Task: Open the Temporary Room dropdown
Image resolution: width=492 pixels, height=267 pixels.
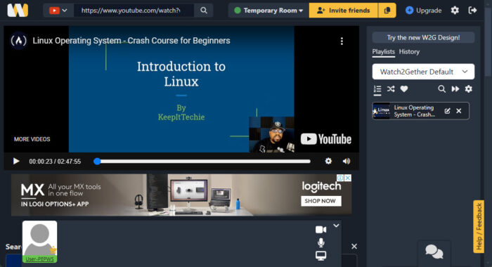Action: pos(268,11)
